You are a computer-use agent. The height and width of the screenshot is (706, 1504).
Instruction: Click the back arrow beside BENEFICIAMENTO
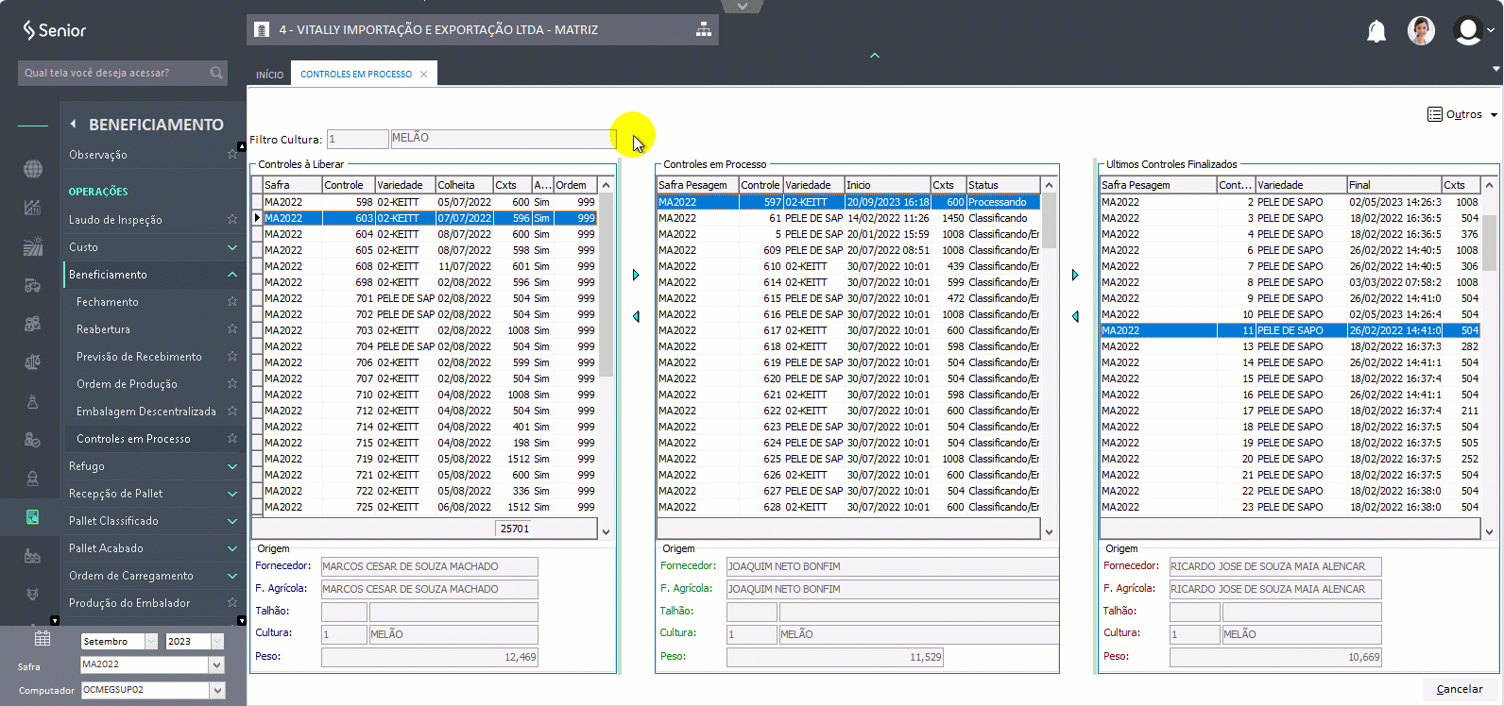click(x=73, y=125)
